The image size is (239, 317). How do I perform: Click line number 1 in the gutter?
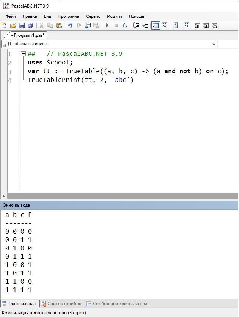tap(9, 54)
